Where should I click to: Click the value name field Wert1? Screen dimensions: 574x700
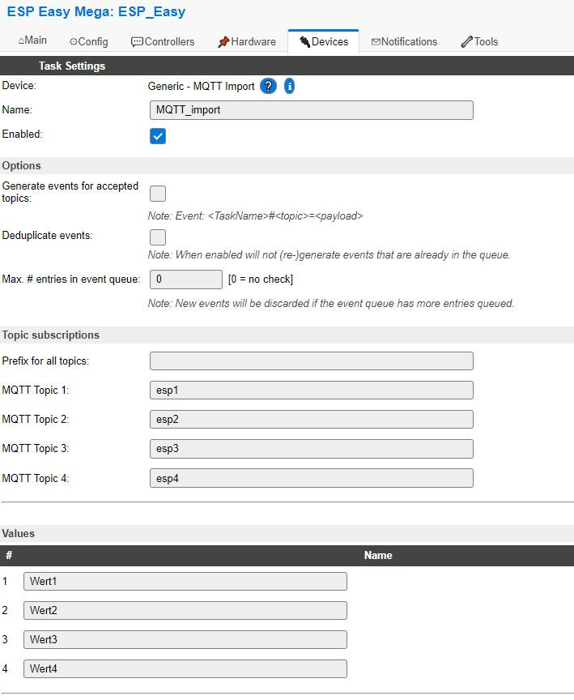185,581
